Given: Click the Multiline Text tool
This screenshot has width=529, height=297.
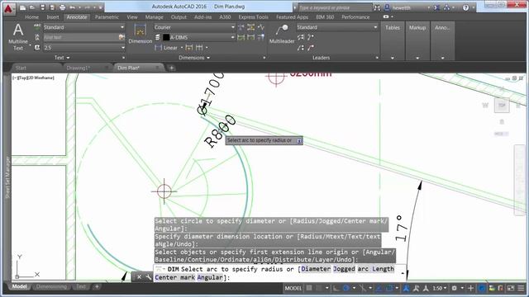Looking at the screenshot, I should coord(18,37).
